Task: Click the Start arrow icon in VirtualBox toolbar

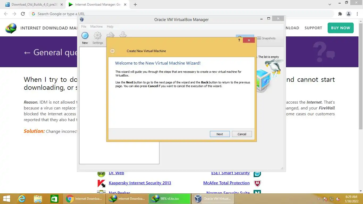Action: point(111,35)
